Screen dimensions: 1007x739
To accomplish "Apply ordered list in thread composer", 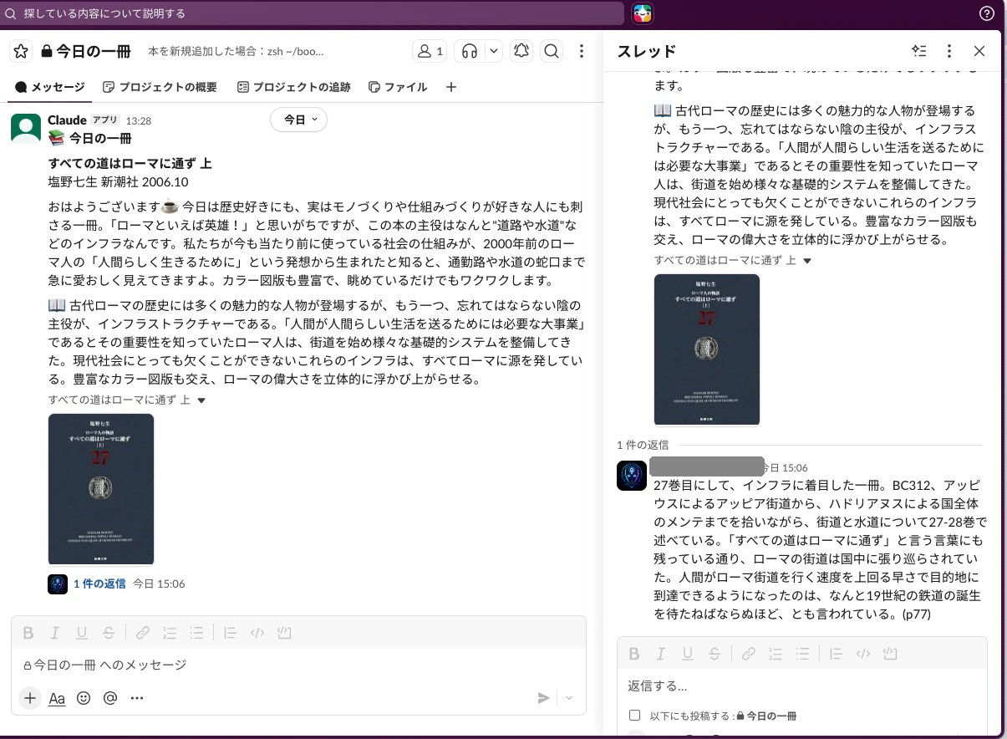I will click(776, 654).
